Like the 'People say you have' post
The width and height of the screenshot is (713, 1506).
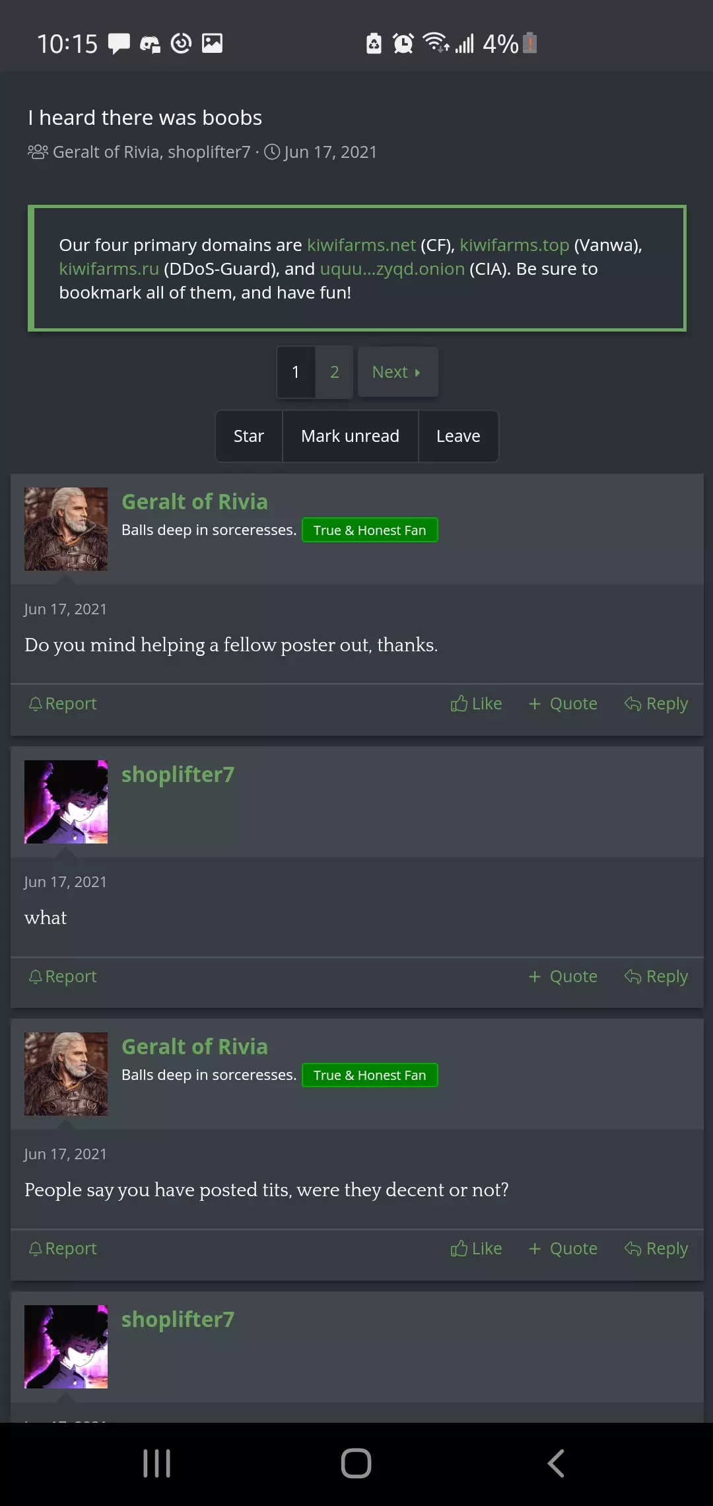click(x=476, y=1248)
